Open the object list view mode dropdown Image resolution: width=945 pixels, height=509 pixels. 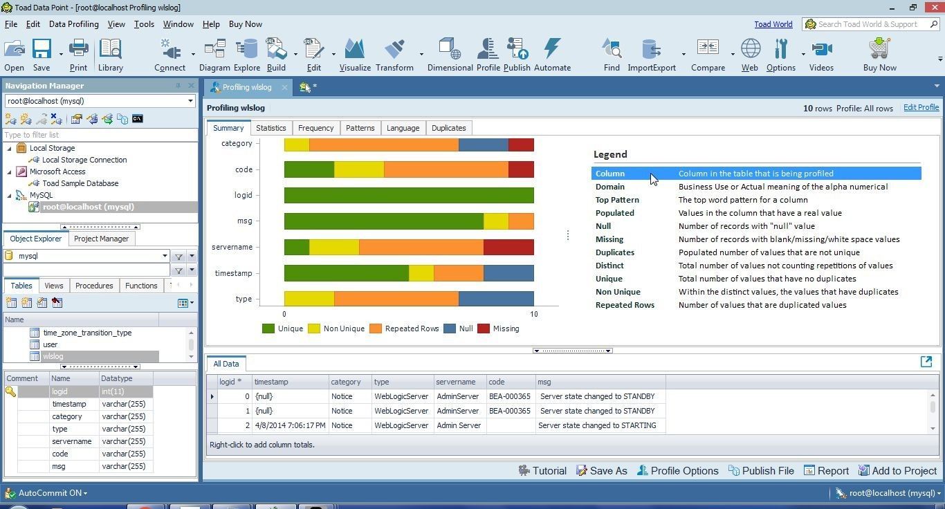click(186, 303)
